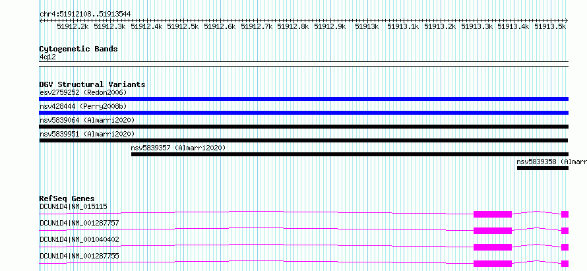This screenshot has height=271, width=587.
Task: Click the 51912.5k ruler position
Action: point(183,26)
